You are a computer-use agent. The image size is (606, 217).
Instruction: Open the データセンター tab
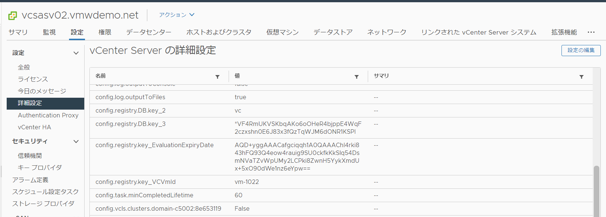click(x=149, y=32)
